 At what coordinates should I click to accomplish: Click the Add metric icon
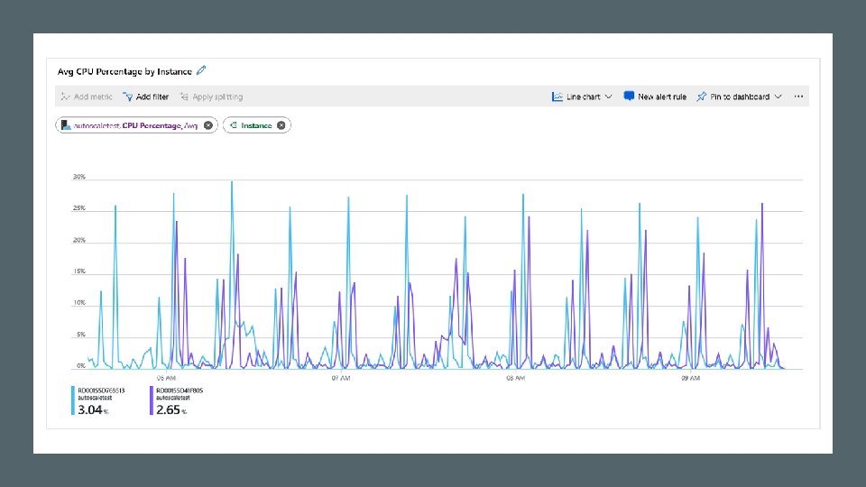[65, 96]
